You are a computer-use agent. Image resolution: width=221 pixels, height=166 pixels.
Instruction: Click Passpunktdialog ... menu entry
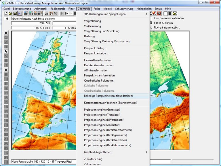96,48
